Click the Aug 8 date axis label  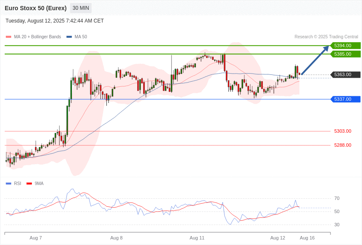coord(116,238)
